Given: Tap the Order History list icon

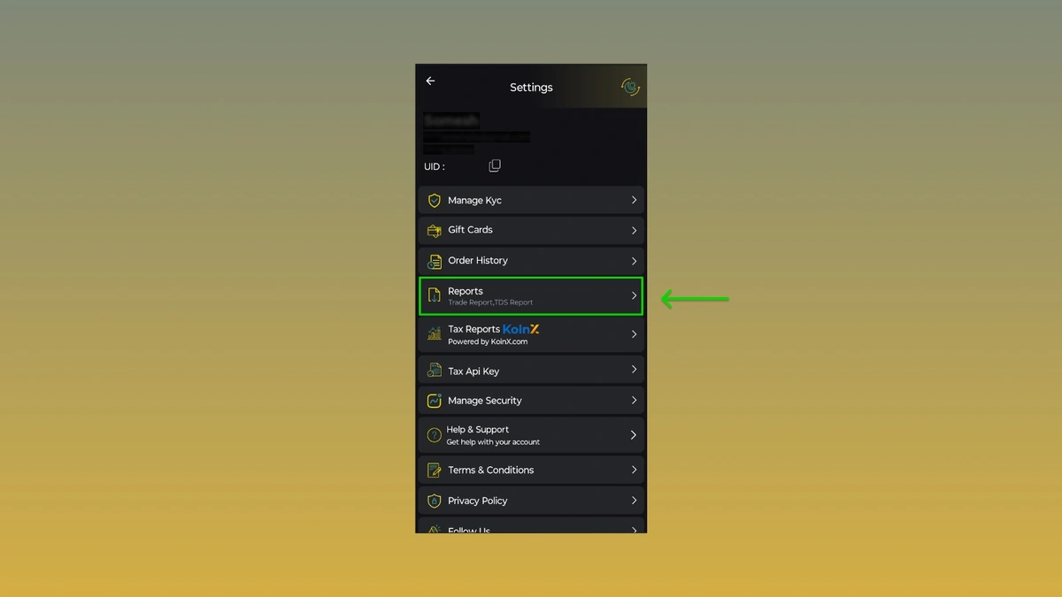Looking at the screenshot, I should [435, 261].
